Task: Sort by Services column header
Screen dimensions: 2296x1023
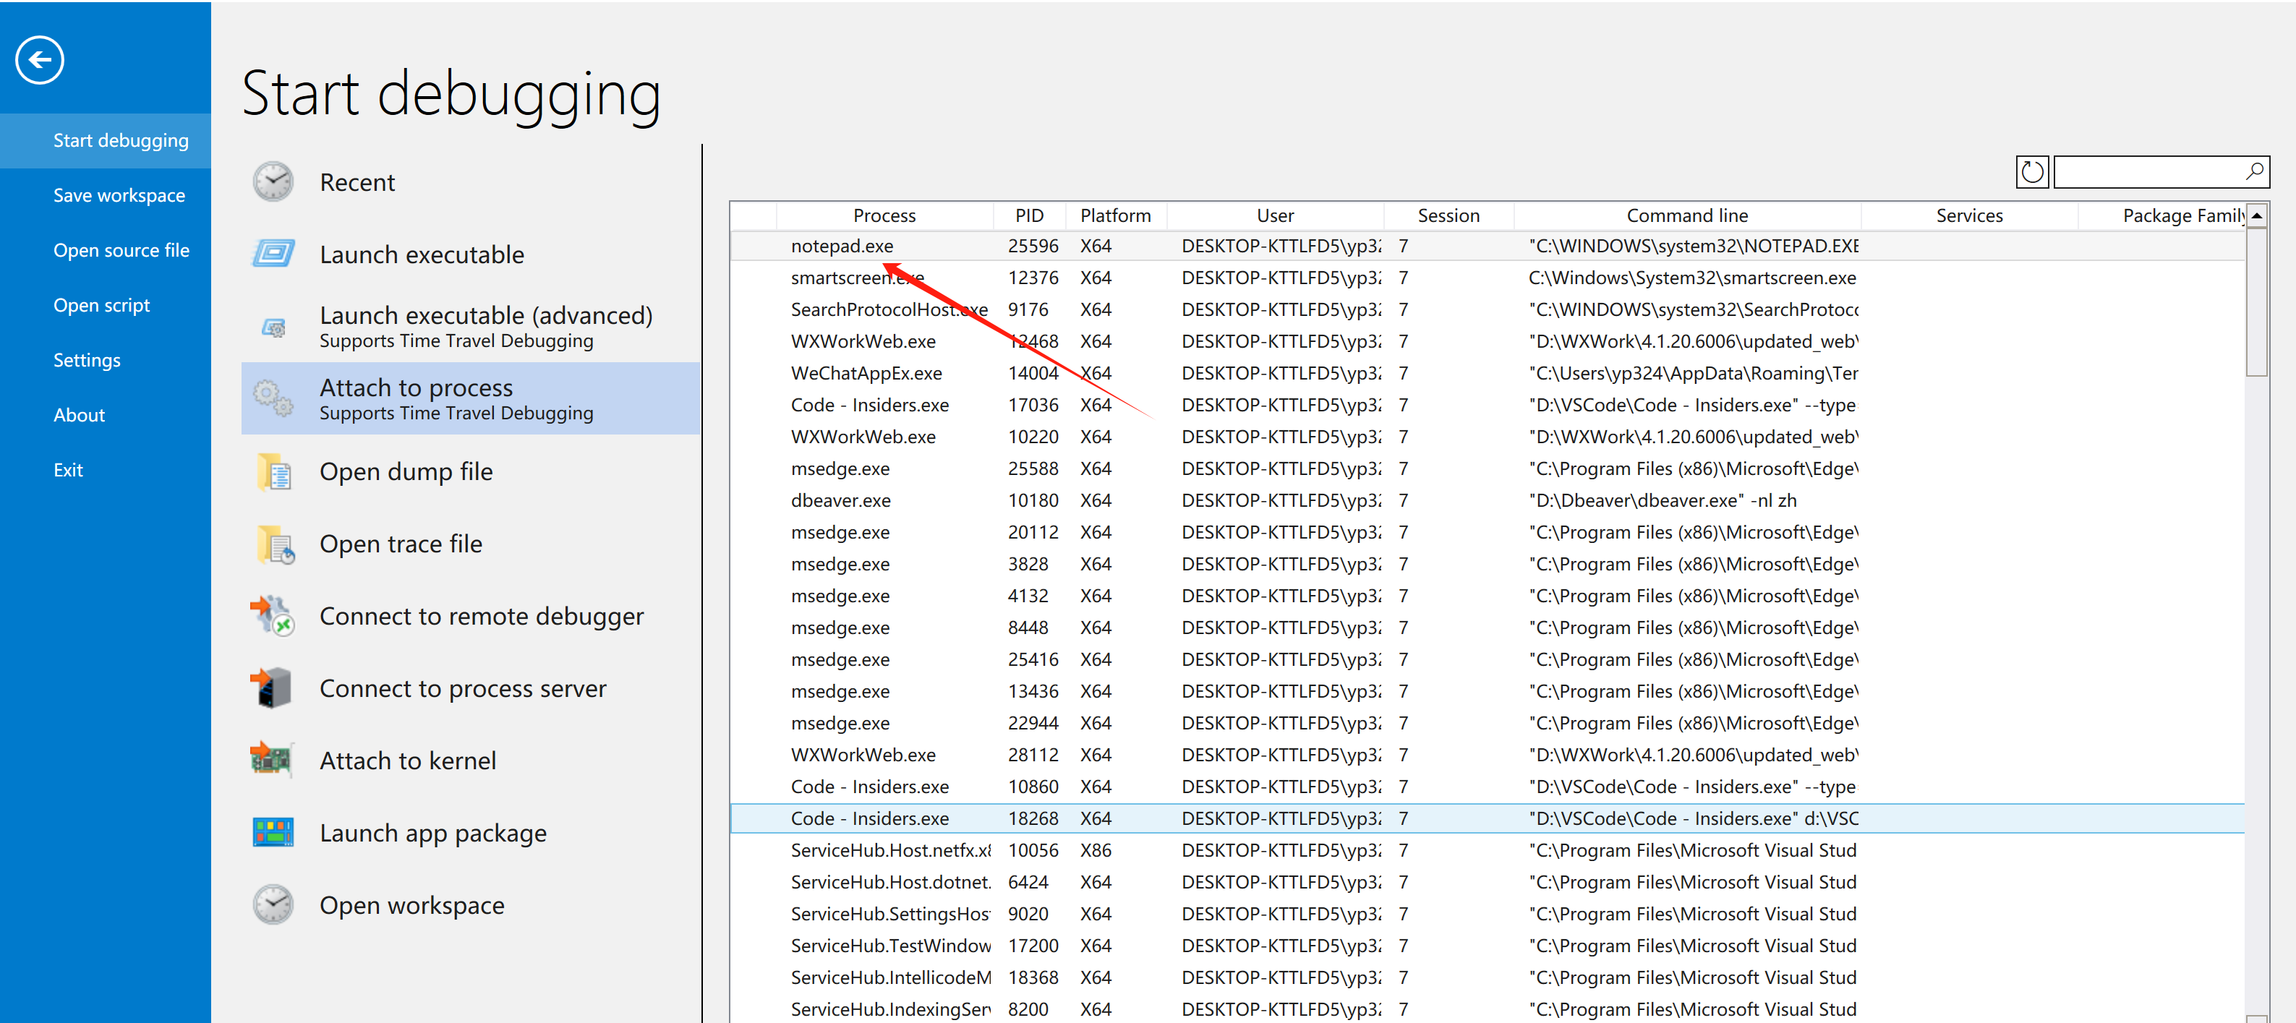Action: [x=1969, y=215]
